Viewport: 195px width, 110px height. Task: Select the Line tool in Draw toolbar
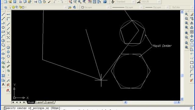coord(3,14)
